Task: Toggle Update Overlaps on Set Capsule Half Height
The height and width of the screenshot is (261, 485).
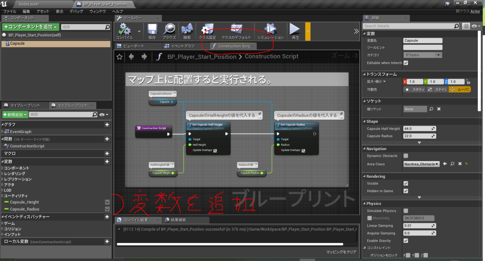Action: click(x=215, y=151)
